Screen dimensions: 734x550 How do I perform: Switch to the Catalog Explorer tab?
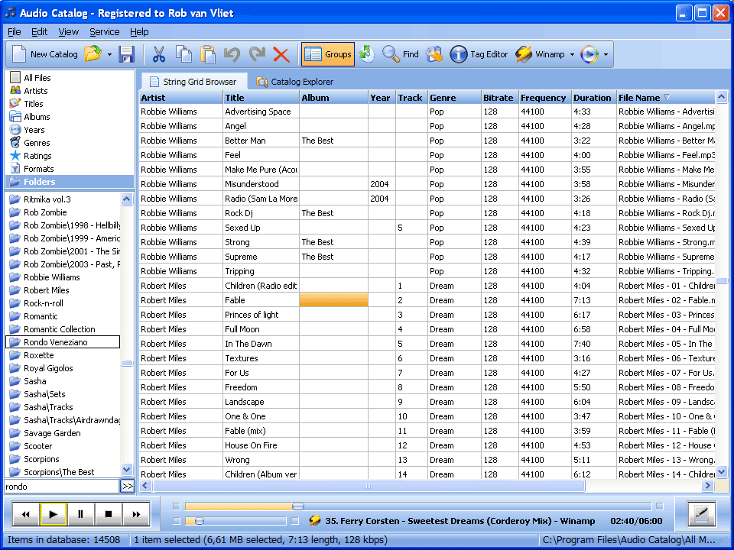[301, 81]
